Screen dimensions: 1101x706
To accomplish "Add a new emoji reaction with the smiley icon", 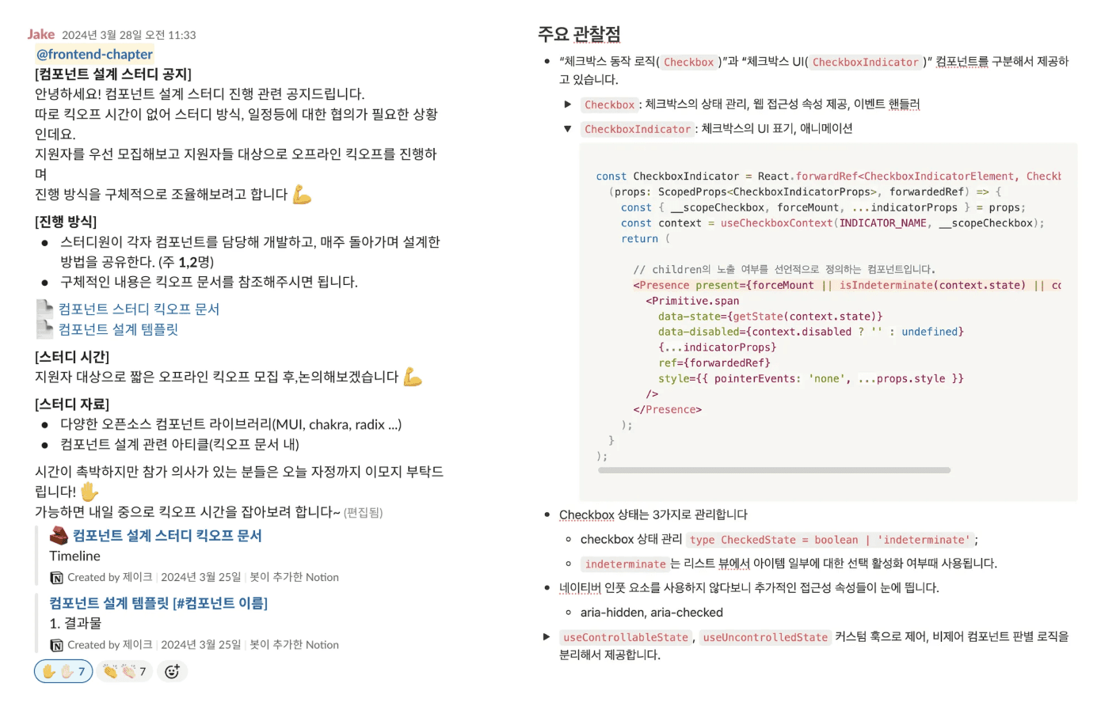I will [x=173, y=671].
